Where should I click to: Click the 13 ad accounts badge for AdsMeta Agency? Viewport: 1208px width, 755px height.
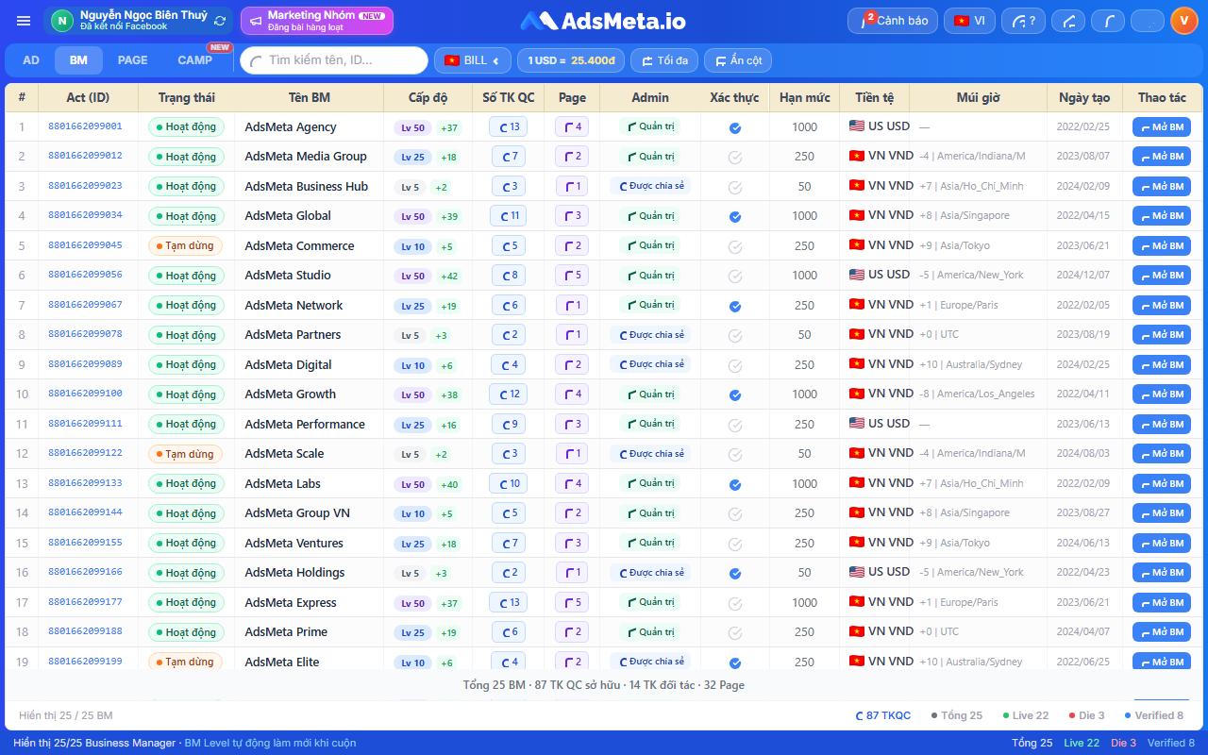(x=508, y=126)
